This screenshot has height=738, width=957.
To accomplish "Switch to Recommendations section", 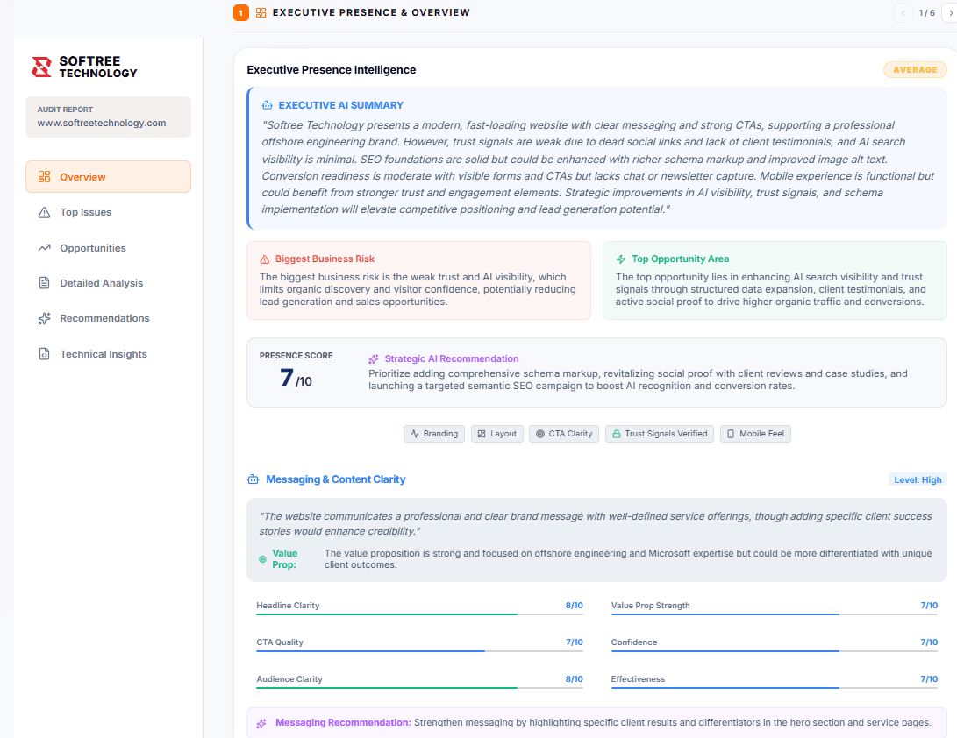I will 108,318.
